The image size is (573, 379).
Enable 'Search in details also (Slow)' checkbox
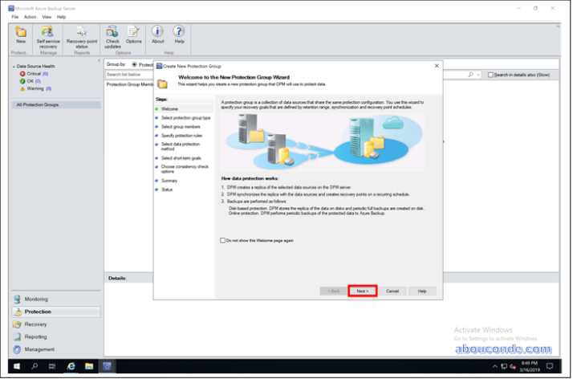pyautogui.click(x=490, y=75)
